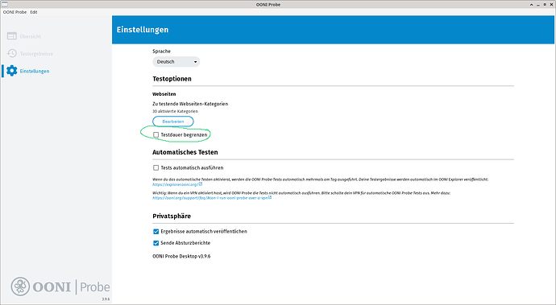Click the 30 aktivierte Kategorien text
Viewport: 556px width, 305px height.
coord(175,111)
